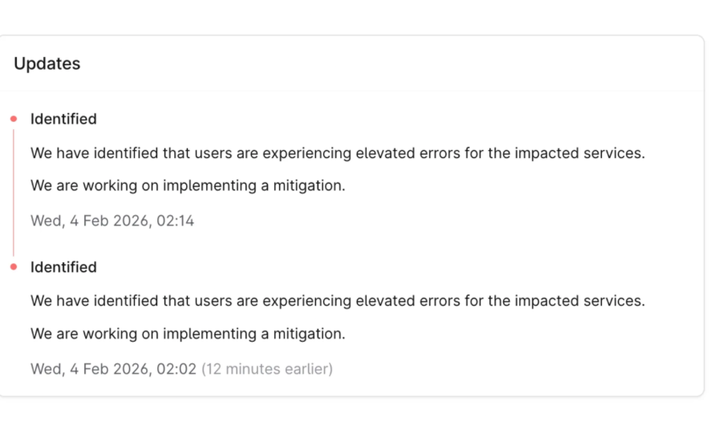The width and height of the screenshot is (723, 434).
Task: Click the "Wed, 4 Feb 2026, 02:14" timestamp
Action: pos(112,221)
